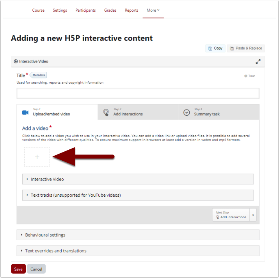Click the plus box to add video

click(37, 157)
